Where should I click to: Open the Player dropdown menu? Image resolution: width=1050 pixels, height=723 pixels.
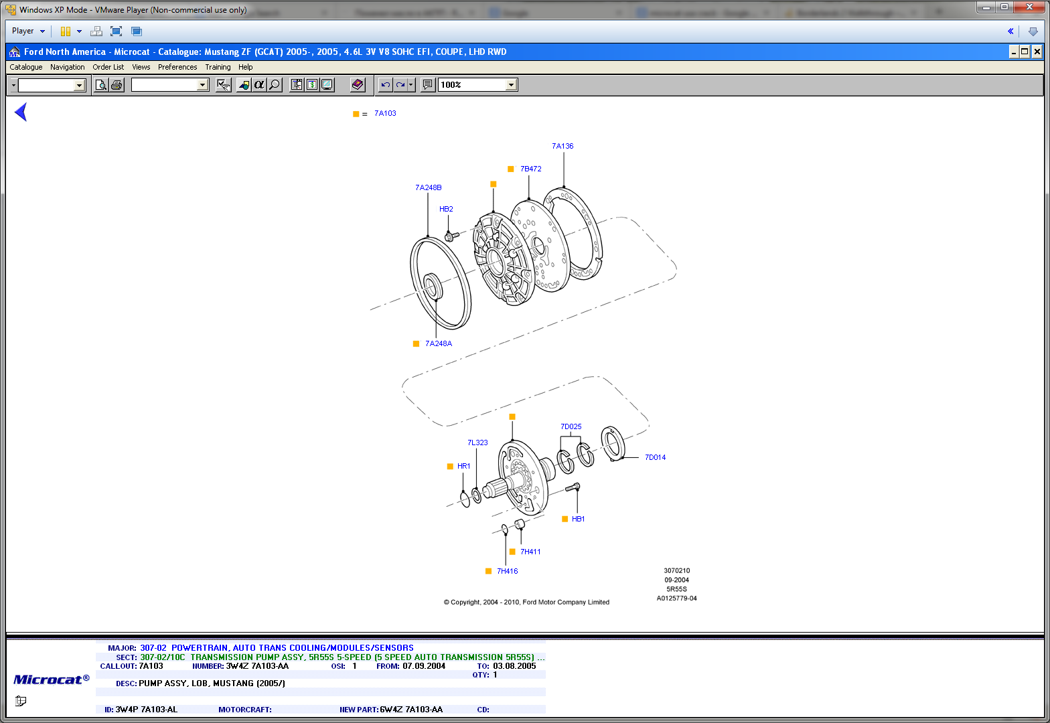tap(29, 31)
